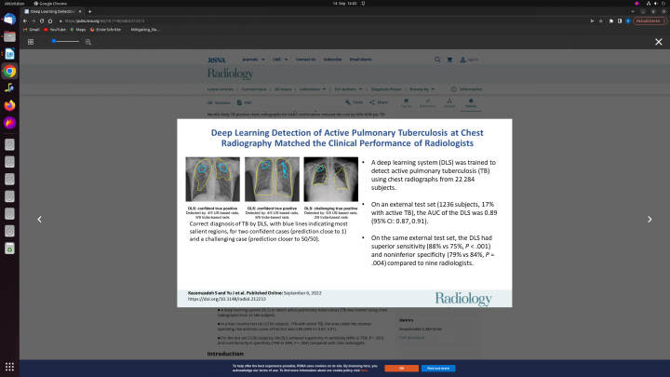
Task: Expand the For Authors dropdown
Action: pyautogui.click(x=348, y=89)
